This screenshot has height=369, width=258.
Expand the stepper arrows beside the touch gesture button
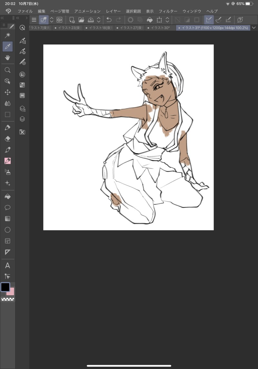52,20
